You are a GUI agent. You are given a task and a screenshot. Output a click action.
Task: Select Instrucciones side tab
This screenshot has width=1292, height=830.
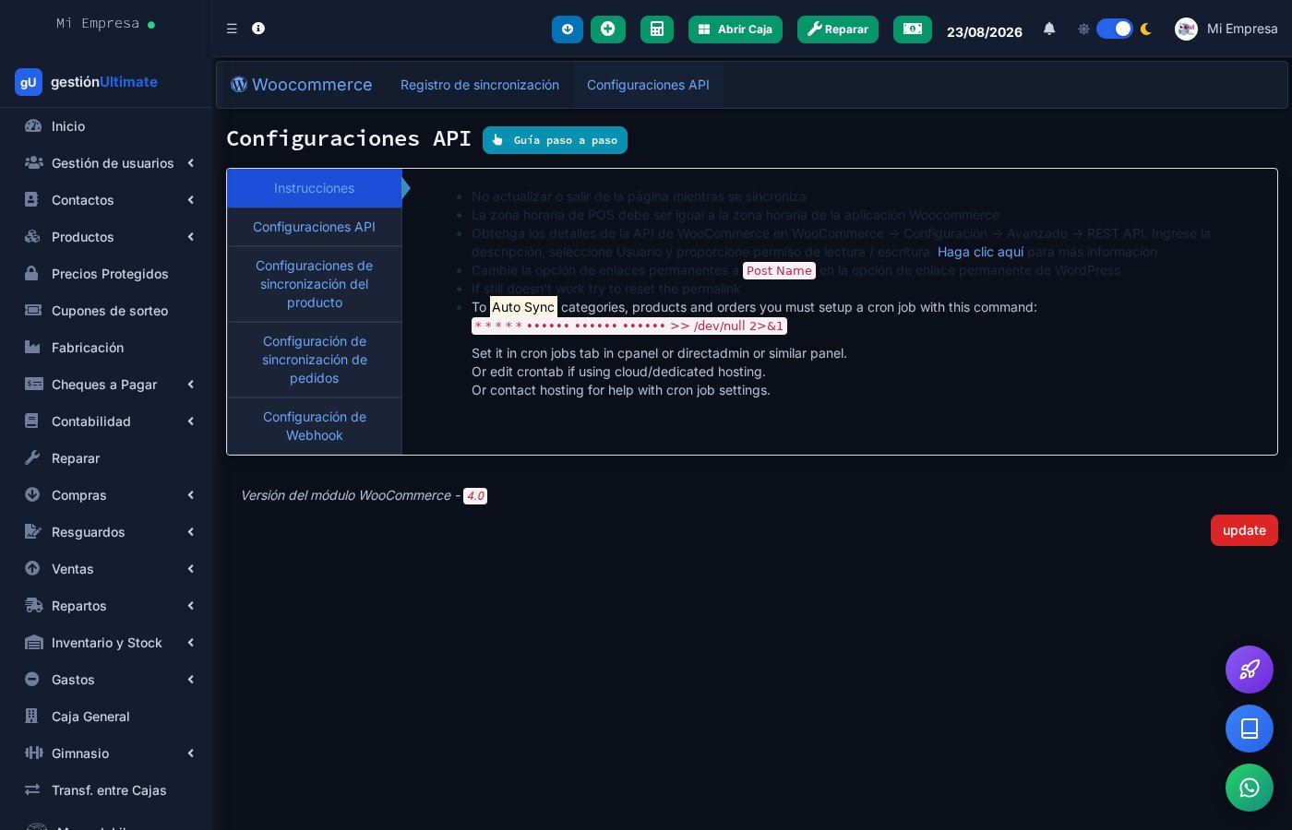pyautogui.click(x=314, y=188)
